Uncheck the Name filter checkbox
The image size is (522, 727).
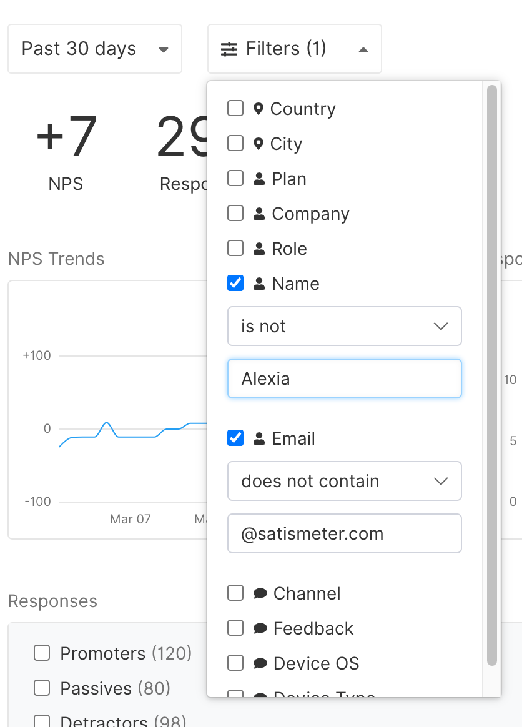click(x=235, y=283)
